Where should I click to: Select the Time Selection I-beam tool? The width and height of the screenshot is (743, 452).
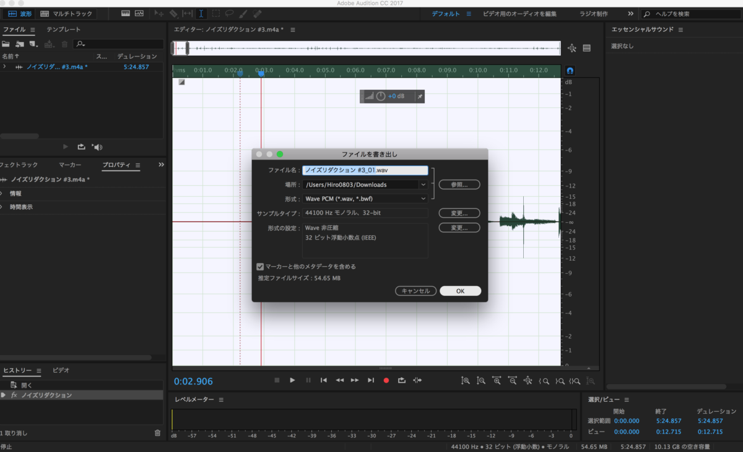coord(201,13)
